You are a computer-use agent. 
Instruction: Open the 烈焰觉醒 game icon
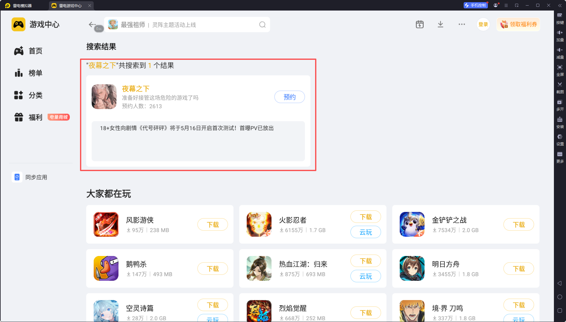(259, 311)
